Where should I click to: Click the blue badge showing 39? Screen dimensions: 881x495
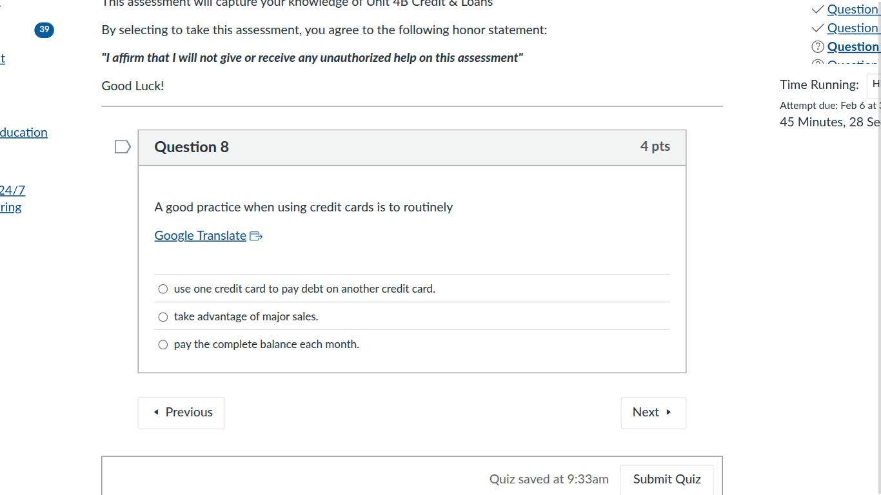pyautogui.click(x=44, y=30)
